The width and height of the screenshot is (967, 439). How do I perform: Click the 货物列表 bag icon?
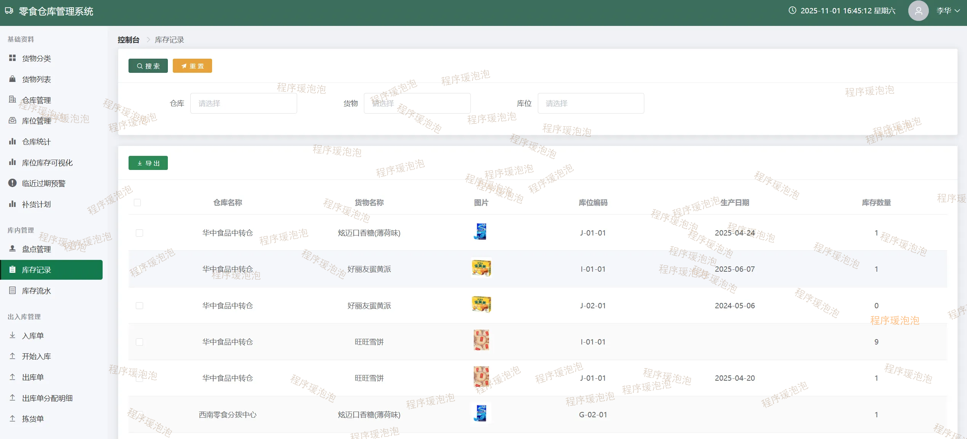12,79
